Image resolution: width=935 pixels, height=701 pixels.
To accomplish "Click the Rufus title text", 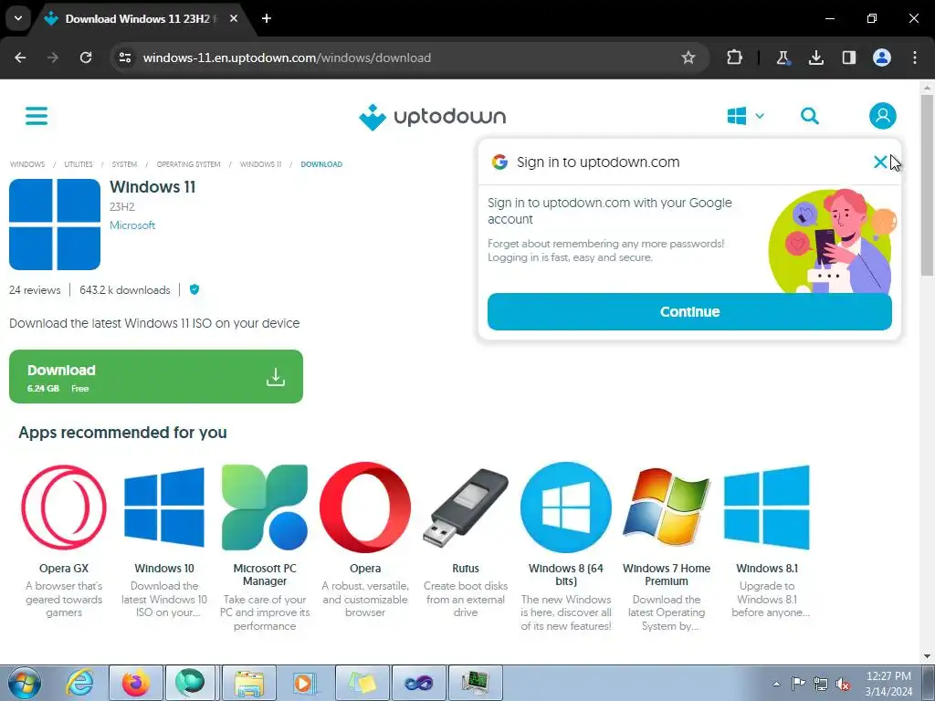I will click(466, 568).
